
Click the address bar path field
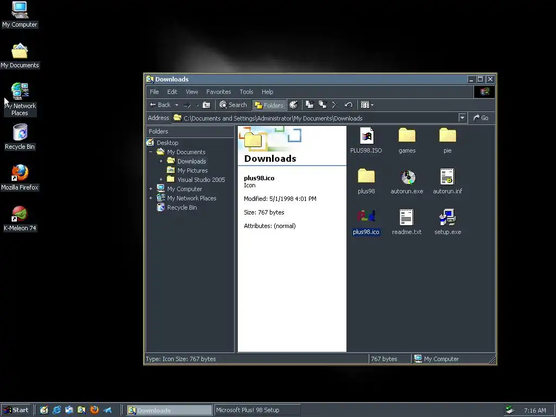coord(315,118)
